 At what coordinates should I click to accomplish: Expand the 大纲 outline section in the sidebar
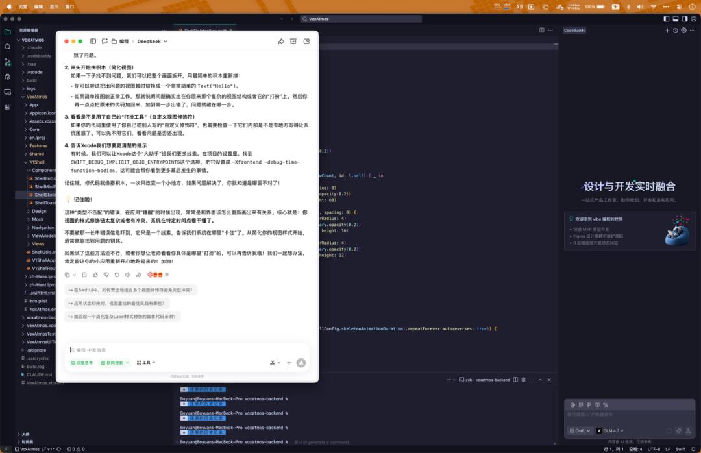25,434
